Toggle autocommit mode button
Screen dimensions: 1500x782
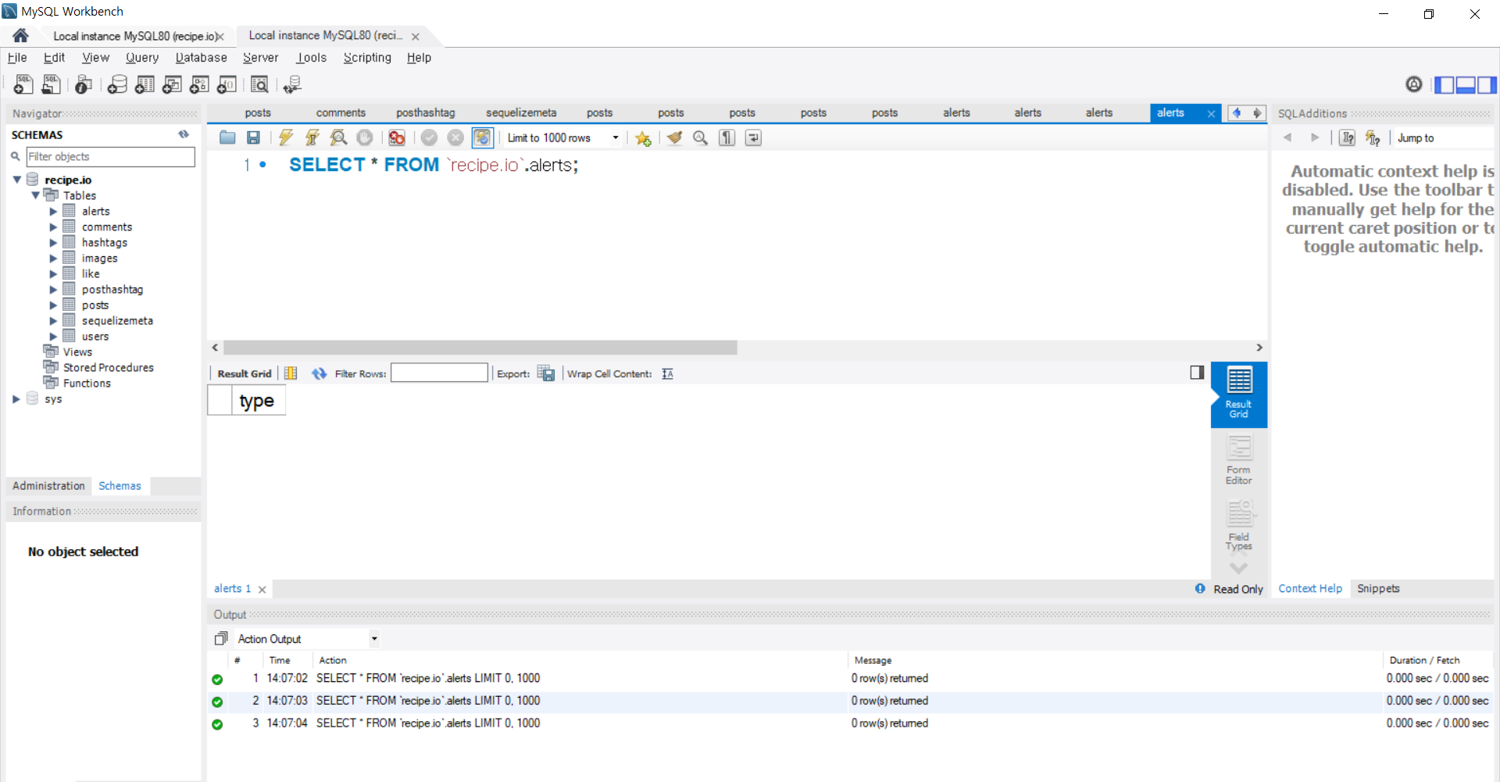point(482,138)
